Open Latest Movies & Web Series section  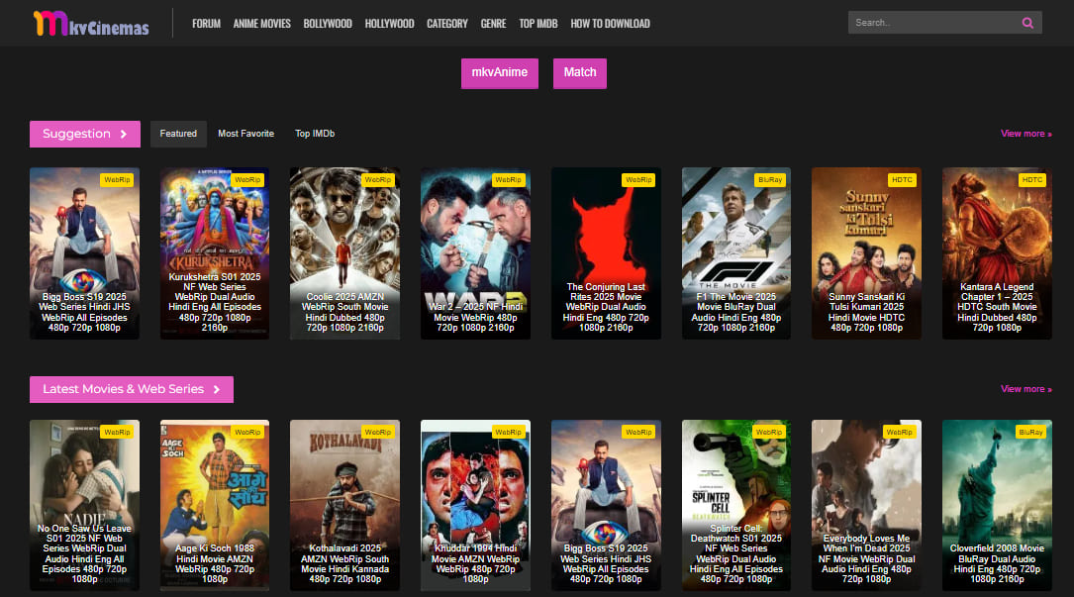click(x=131, y=389)
